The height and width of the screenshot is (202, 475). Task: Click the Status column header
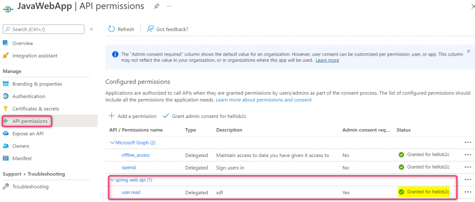404,130
